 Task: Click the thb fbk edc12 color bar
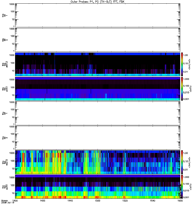pos(182,64)
